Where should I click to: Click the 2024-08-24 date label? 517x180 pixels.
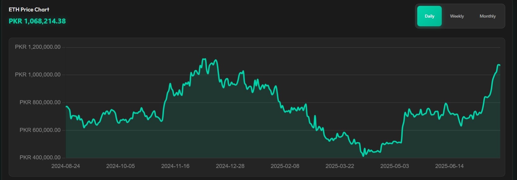click(66, 166)
